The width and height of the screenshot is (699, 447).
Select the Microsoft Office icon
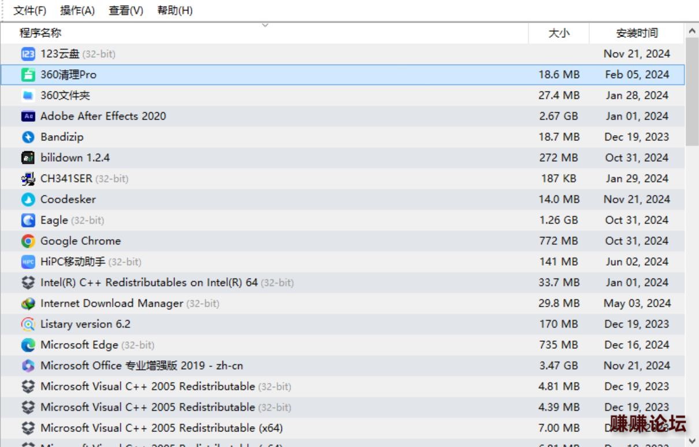click(x=28, y=366)
